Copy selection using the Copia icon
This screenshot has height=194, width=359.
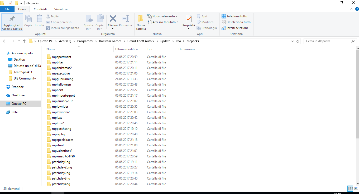coord(28,22)
